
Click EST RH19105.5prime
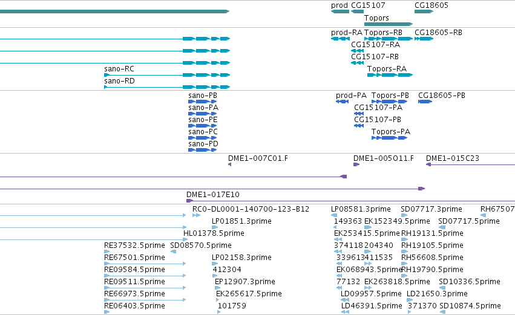click(x=405, y=252)
